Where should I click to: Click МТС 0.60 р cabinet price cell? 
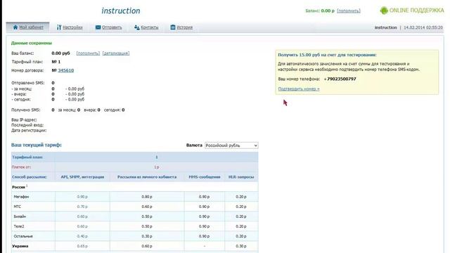(147, 207)
